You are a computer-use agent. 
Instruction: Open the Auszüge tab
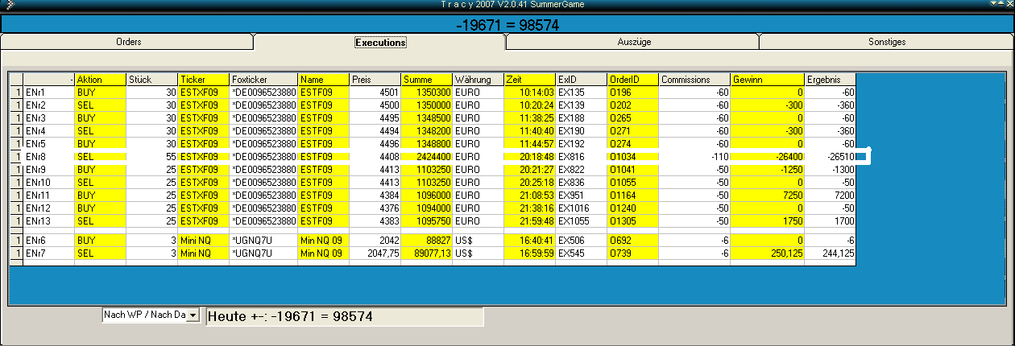[633, 42]
